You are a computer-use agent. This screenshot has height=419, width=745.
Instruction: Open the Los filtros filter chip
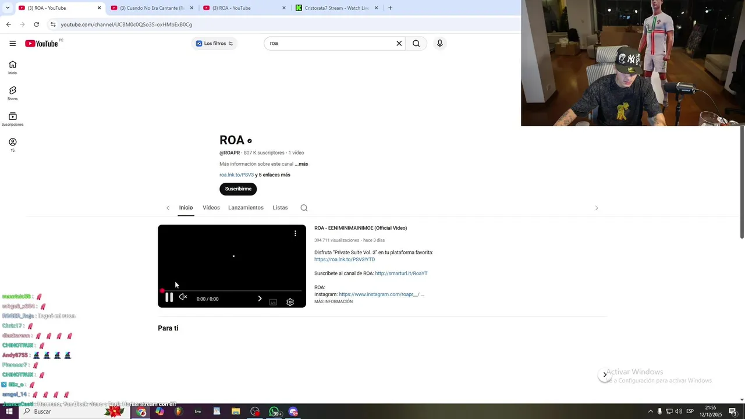point(214,44)
